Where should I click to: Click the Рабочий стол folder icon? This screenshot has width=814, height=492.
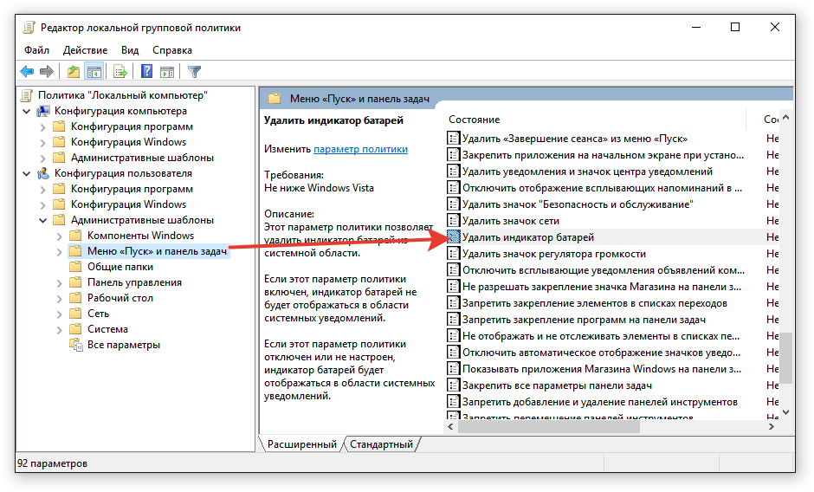point(75,298)
